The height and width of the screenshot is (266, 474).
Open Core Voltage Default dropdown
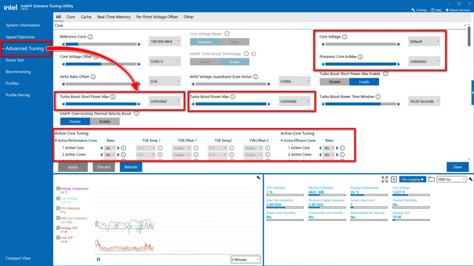pyautogui.click(x=424, y=42)
